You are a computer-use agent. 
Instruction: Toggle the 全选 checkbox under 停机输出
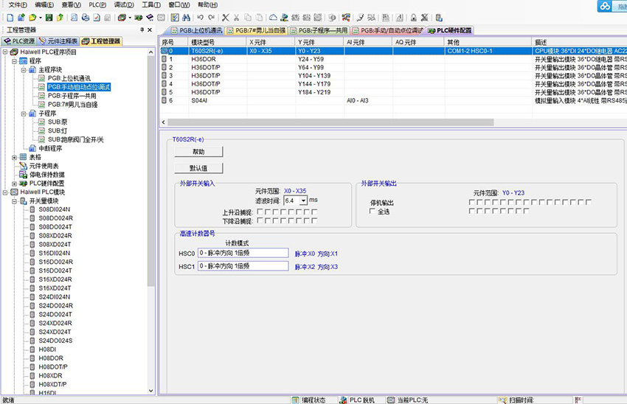pos(373,212)
